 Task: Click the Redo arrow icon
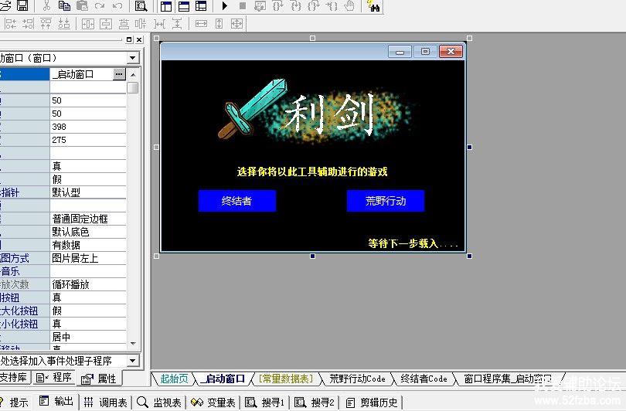point(100,5)
